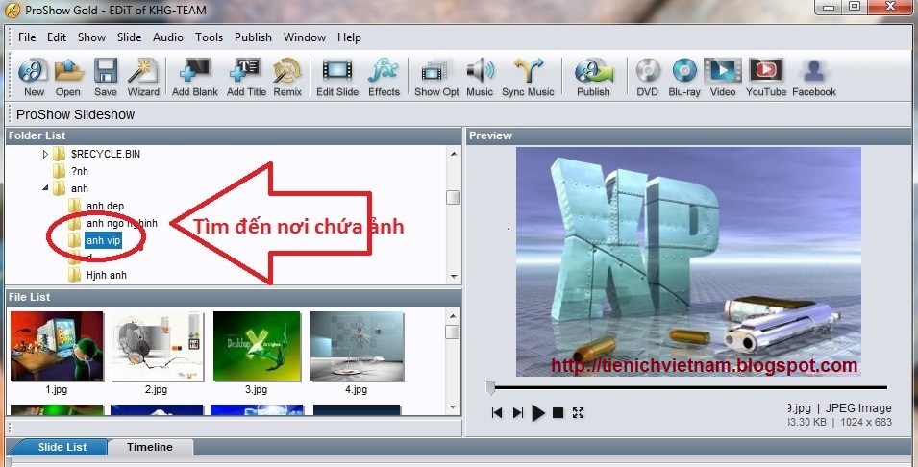Viewport: 918px width, 467px height.
Task: Click the 3.jpg file name label
Action: click(257, 390)
